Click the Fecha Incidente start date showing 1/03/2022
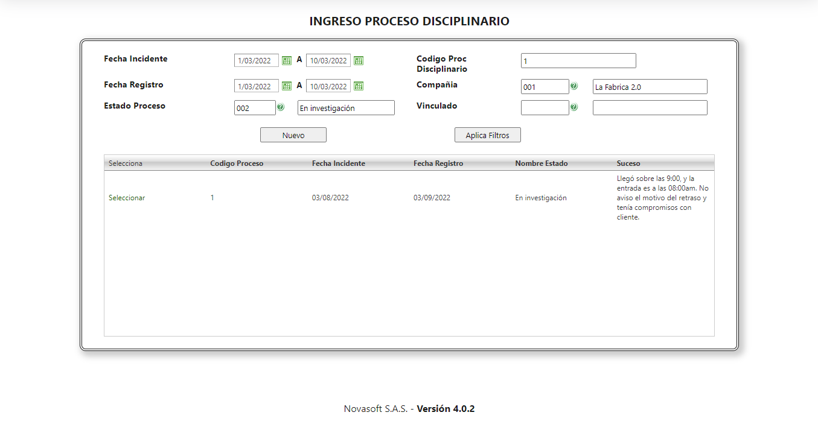 tap(257, 60)
